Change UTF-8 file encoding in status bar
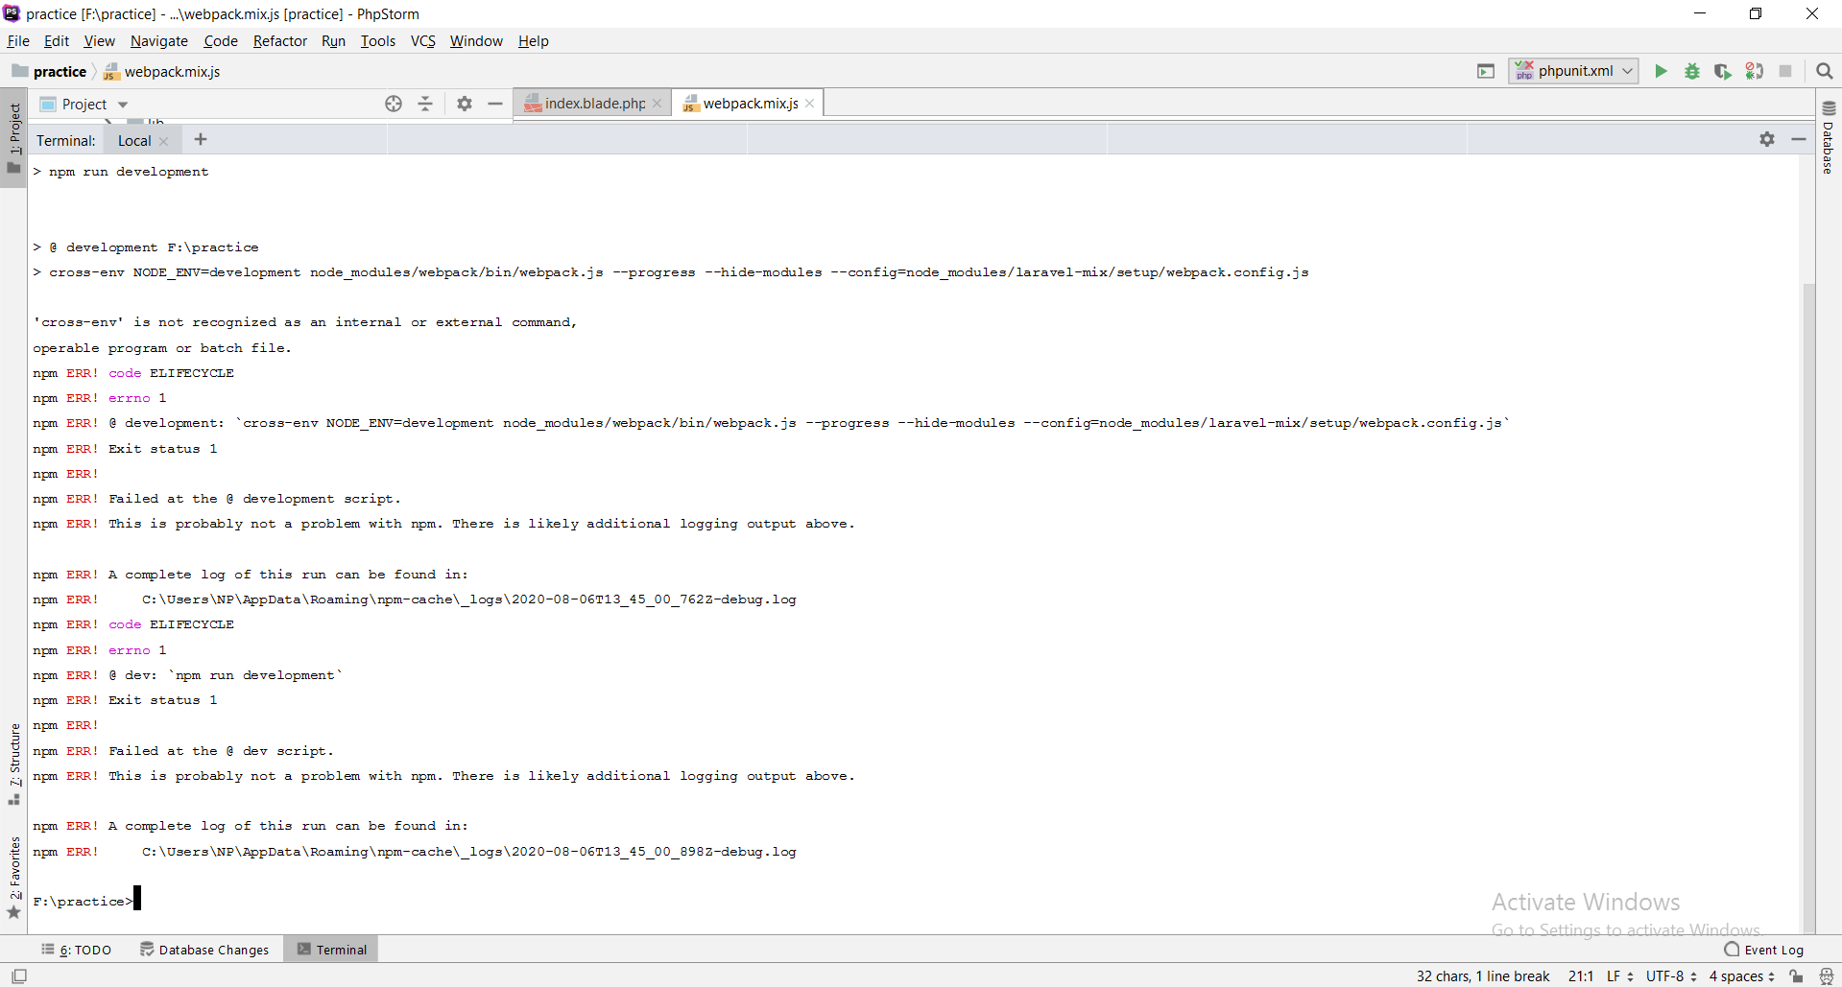This screenshot has width=1842, height=987. (x=1671, y=975)
